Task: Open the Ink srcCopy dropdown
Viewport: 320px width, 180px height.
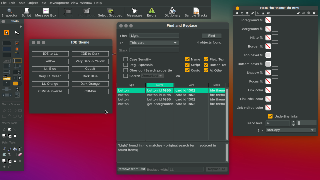Action: coord(290,130)
